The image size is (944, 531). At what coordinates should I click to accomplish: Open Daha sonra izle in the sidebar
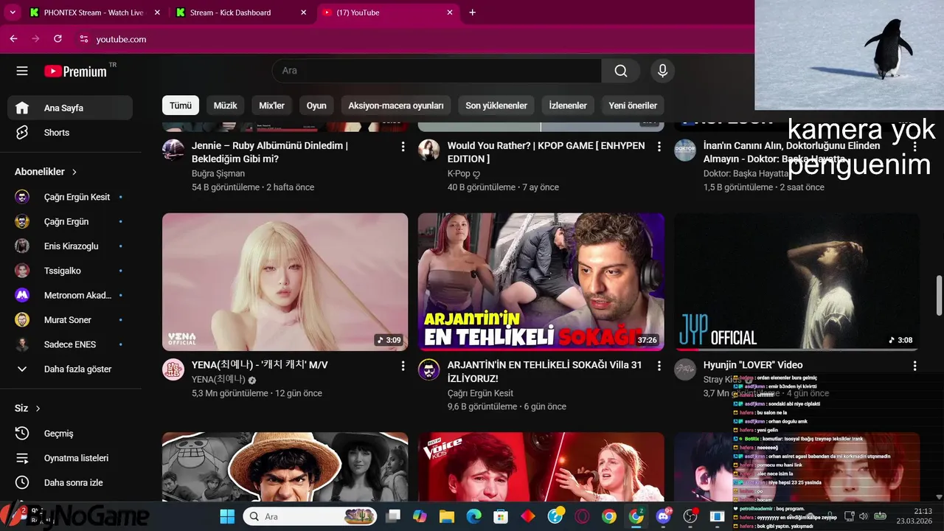pos(70,482)
